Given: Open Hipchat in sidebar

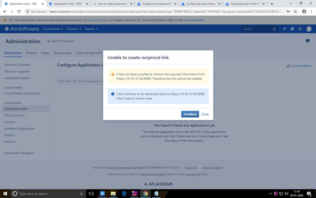Looking at the screenshot, I should (10, 122).
